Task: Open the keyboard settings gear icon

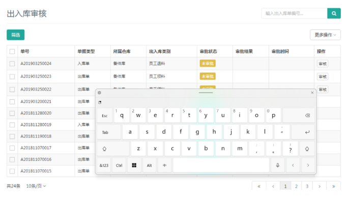Action: [x=99, y=93]
